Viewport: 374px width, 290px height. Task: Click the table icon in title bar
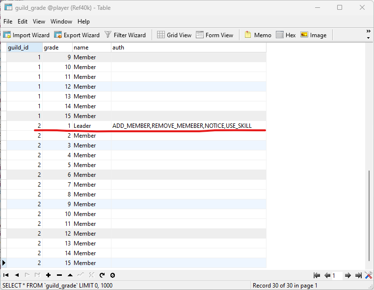click(8, 7)
